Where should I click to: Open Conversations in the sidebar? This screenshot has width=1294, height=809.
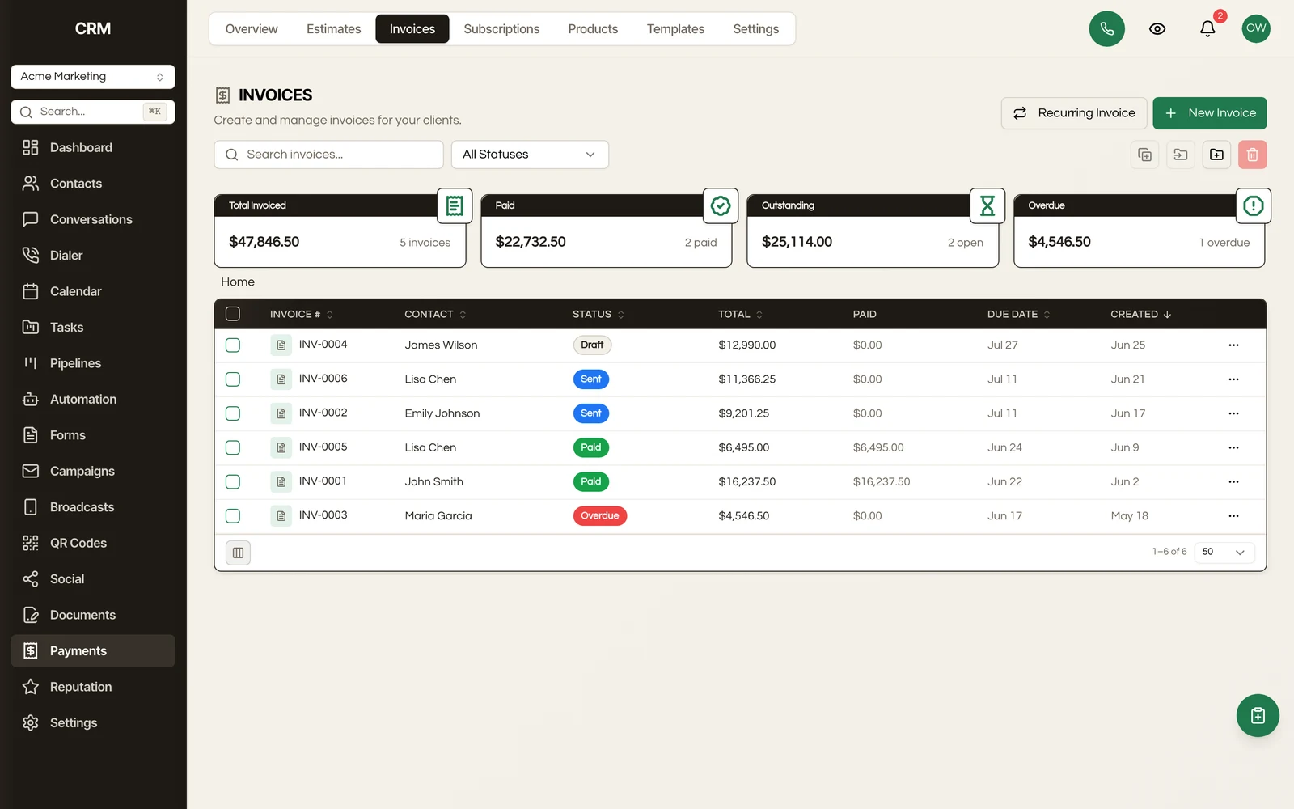pos(93,219)
